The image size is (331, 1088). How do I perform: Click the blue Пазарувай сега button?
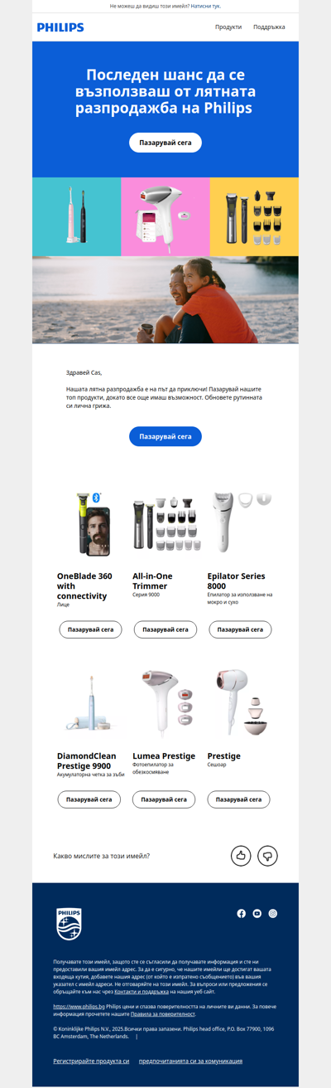pos(165,436)
